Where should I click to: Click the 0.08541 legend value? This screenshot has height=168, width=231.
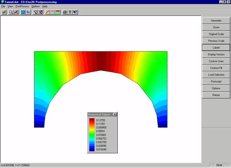[100, 131]
